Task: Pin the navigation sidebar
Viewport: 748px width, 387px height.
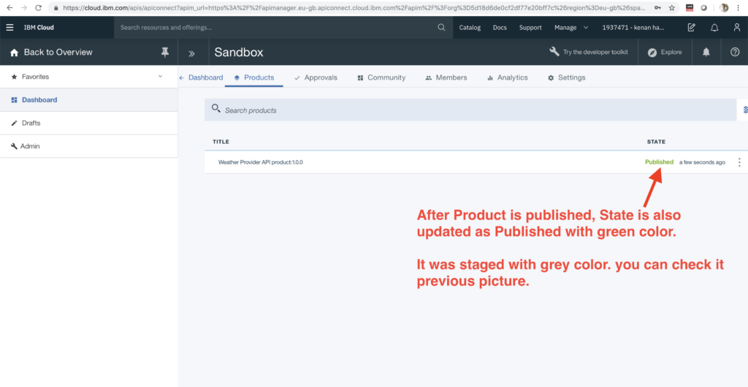Action: [x=165, y=53]
